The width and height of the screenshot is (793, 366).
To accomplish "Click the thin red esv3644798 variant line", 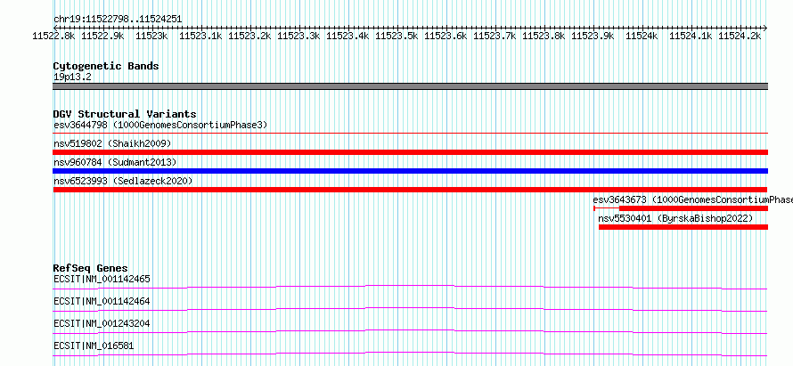I will tap(410, 133).
